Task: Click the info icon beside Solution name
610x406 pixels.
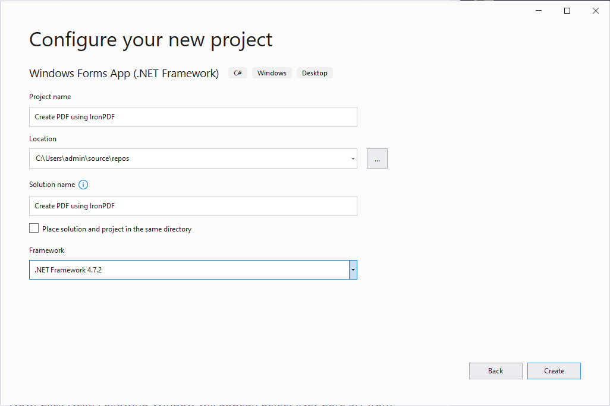Action: tap(83, 185)
